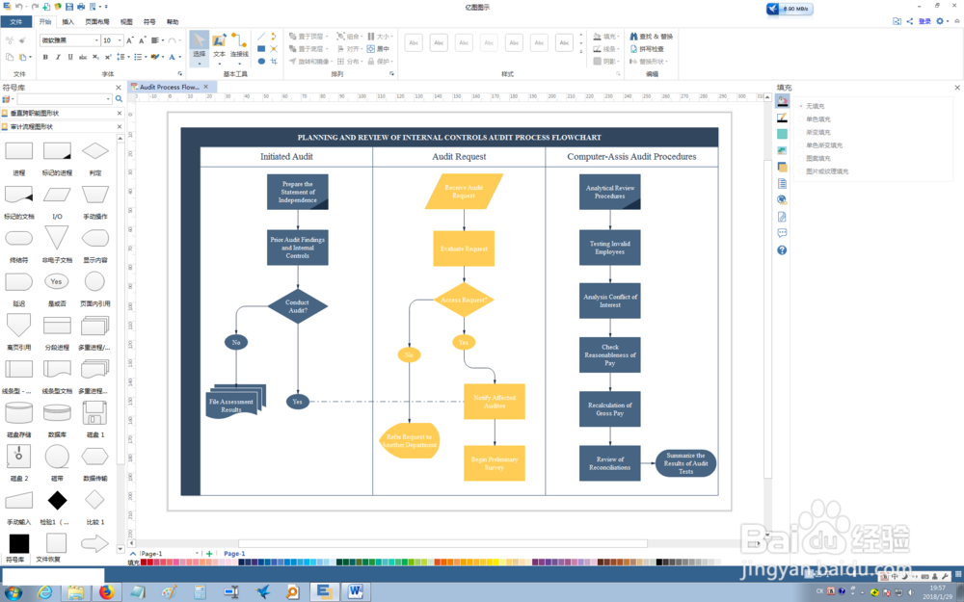Click the share icon near 登录

tap(910, 21)
